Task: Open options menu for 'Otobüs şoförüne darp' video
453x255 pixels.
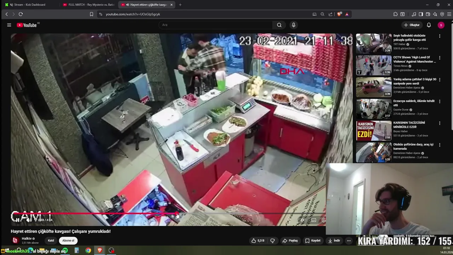Action: 440,145
